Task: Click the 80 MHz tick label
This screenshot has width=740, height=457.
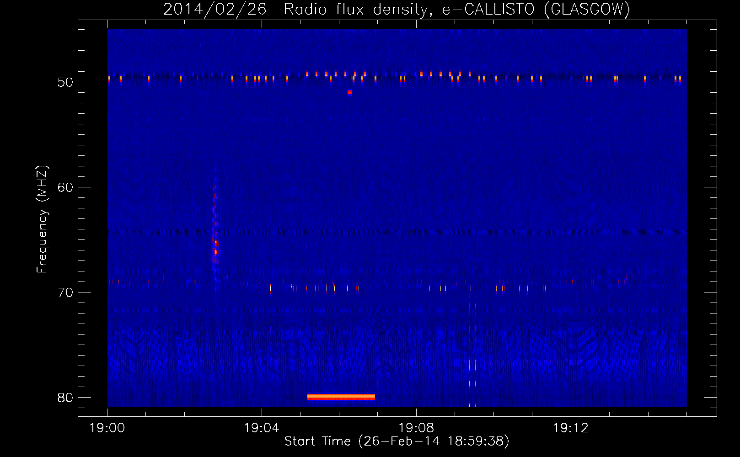Action: (65, 398)
